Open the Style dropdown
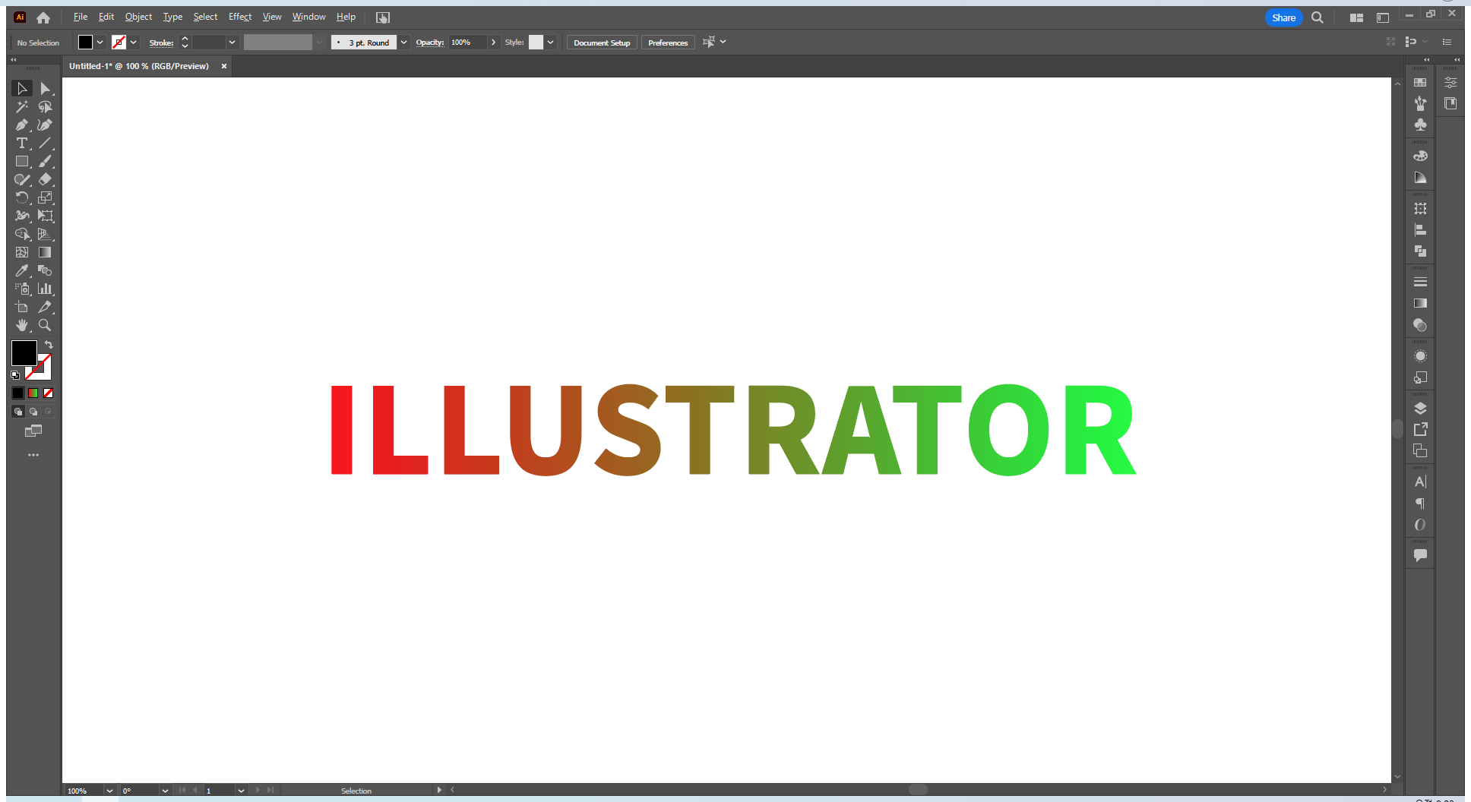 (551, 43)
